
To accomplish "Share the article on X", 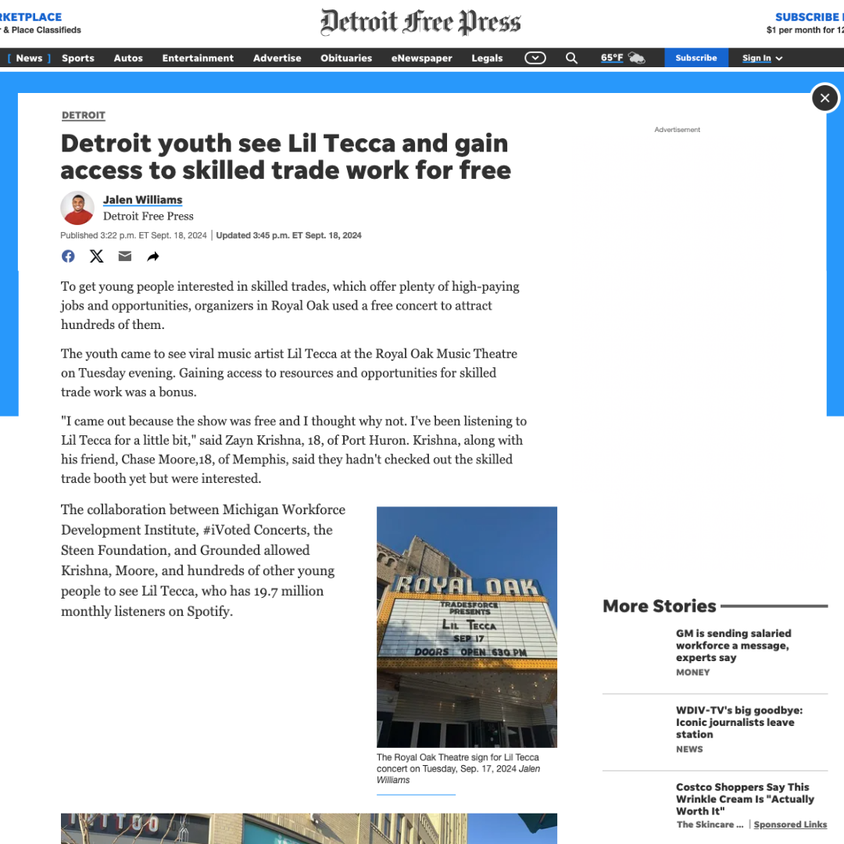I will click(x=96, y=256).
